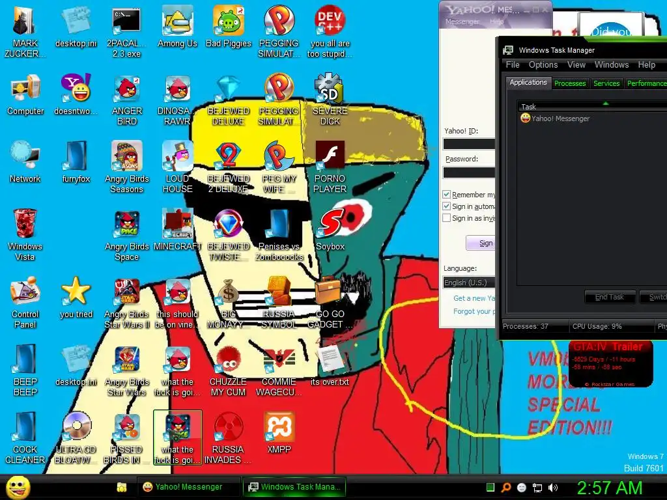This screenshot has height=500, width=667.
Task: Select the Network desktop icon
Action: click(x=25, y=162)
